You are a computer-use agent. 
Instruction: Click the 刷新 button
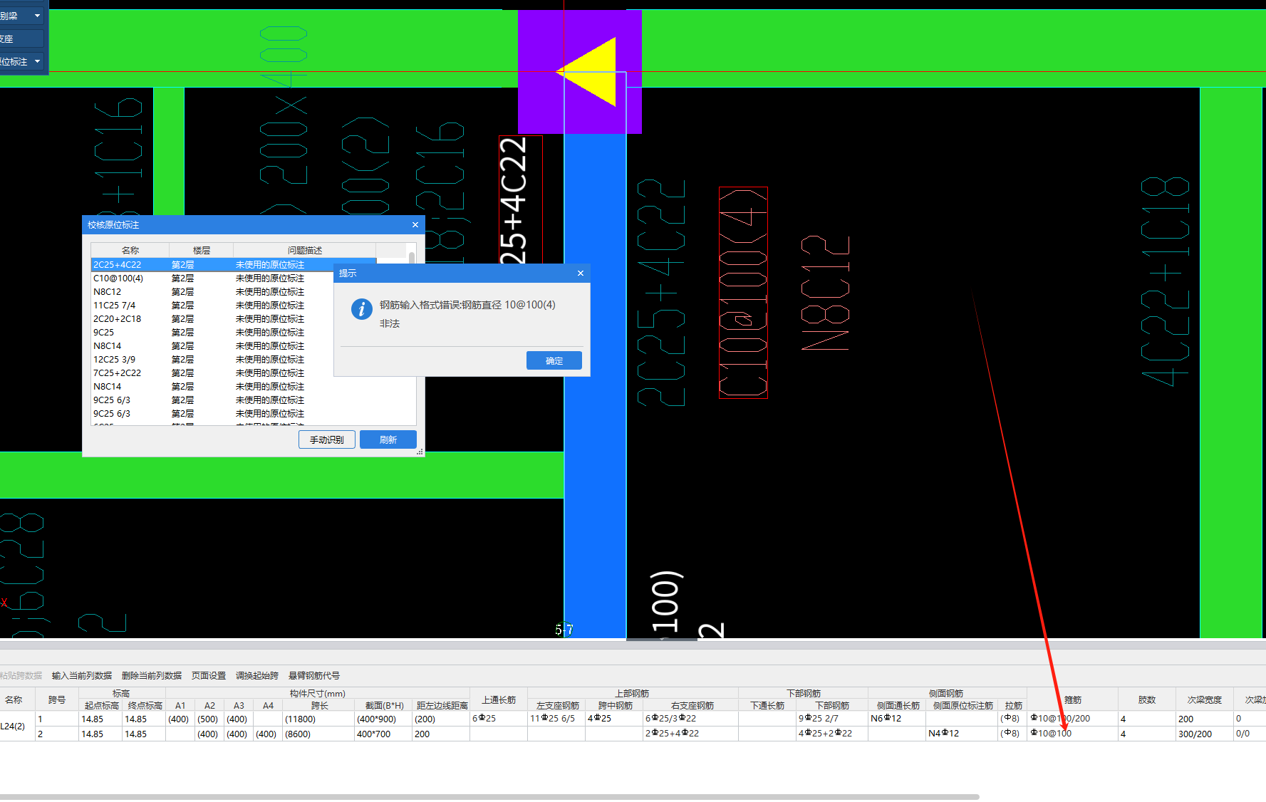(x=388, y=439)
